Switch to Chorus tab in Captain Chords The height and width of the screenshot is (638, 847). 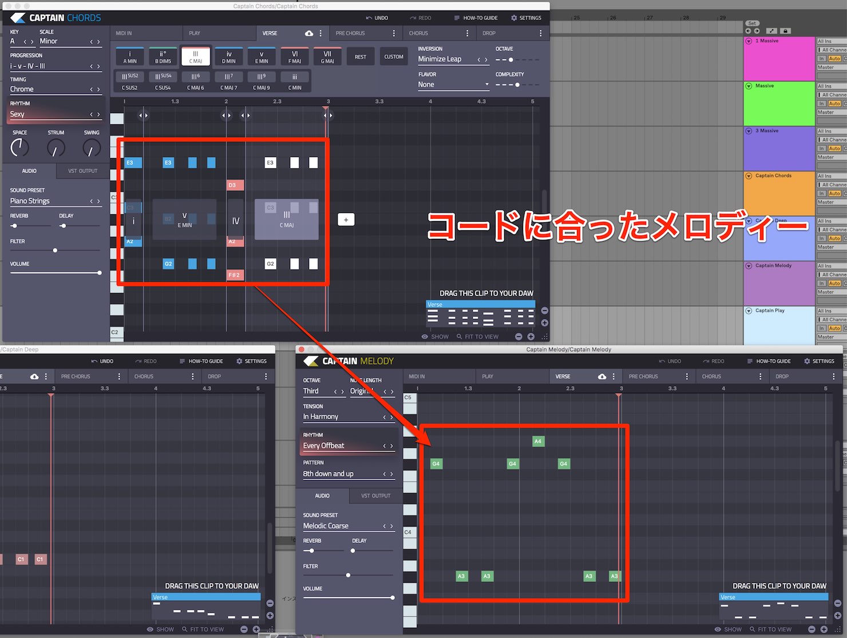point(418,33)
